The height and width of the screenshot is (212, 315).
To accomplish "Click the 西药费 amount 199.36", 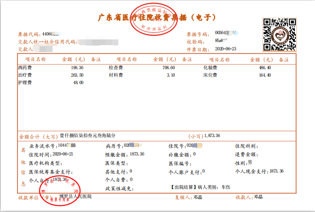I will [77, 68].
